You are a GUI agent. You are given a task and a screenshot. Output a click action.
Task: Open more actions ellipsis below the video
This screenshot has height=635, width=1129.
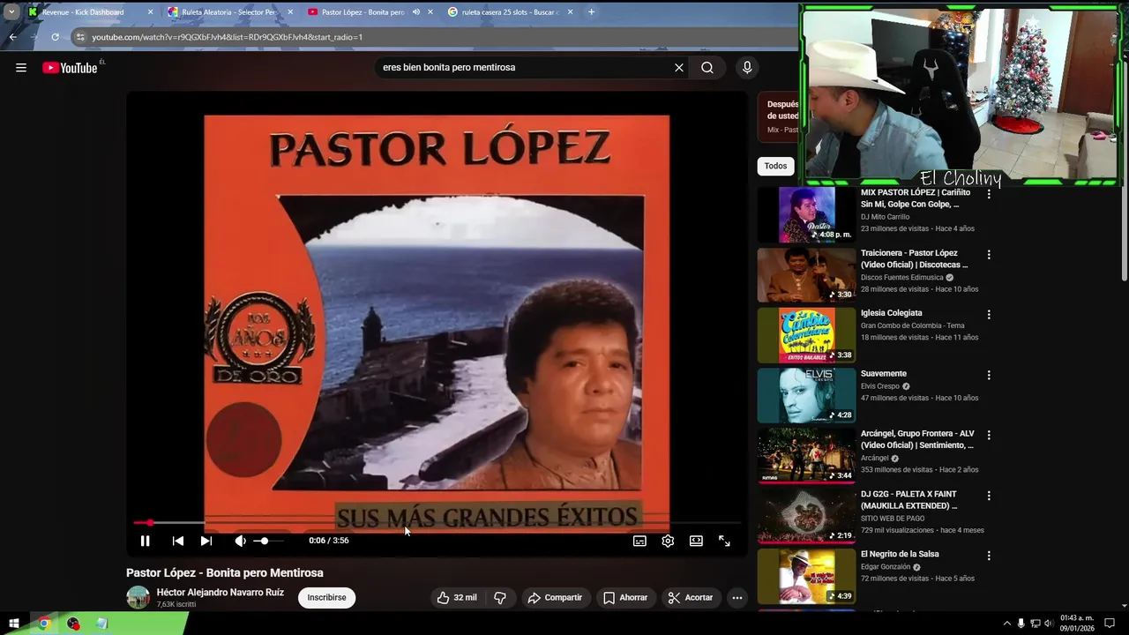[x=737, y=597]
